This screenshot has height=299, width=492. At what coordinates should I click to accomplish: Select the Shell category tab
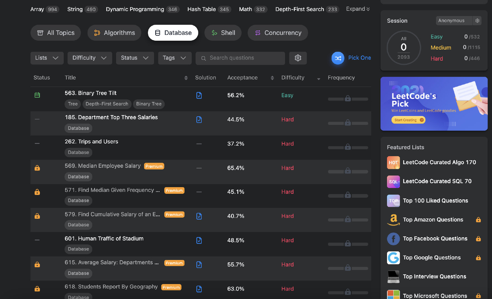click(x=223, y=33)
